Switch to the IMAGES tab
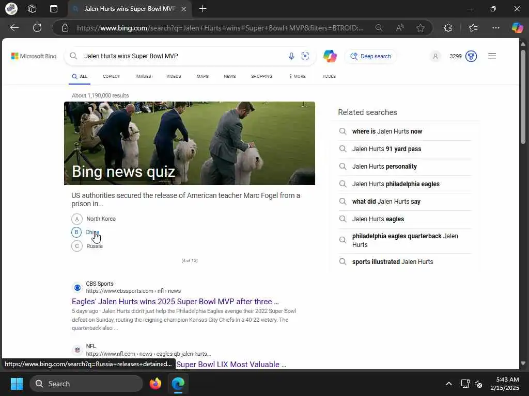The image size is (529, 396). [x=143, y=76]
